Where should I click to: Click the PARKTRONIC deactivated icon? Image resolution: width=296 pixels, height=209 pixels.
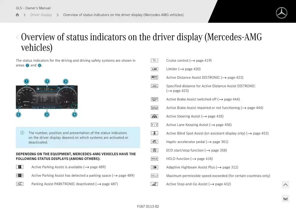20,184
